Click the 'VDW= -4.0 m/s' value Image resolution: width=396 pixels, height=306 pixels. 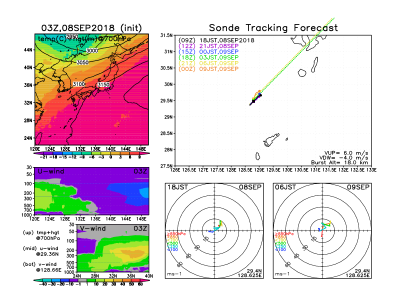pos(344,158)
